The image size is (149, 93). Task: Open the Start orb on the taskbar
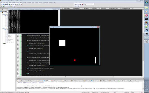point(146,2)
